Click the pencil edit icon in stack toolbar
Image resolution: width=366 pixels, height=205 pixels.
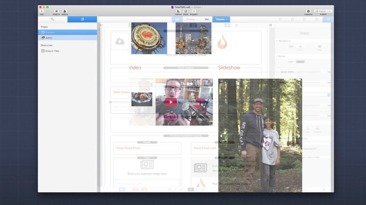(227, 25)
